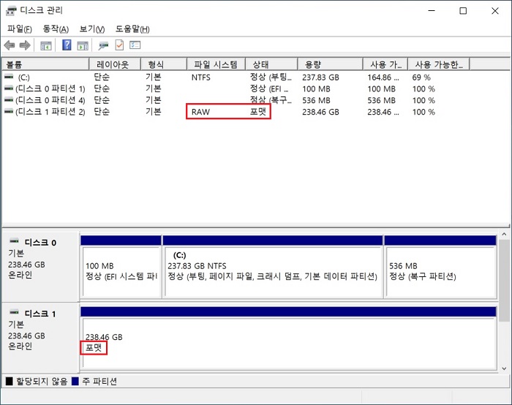Select volume (디스크 1 파티션 2)
The height and width of the screenshot is (405, 512).
tap(50, 112)
